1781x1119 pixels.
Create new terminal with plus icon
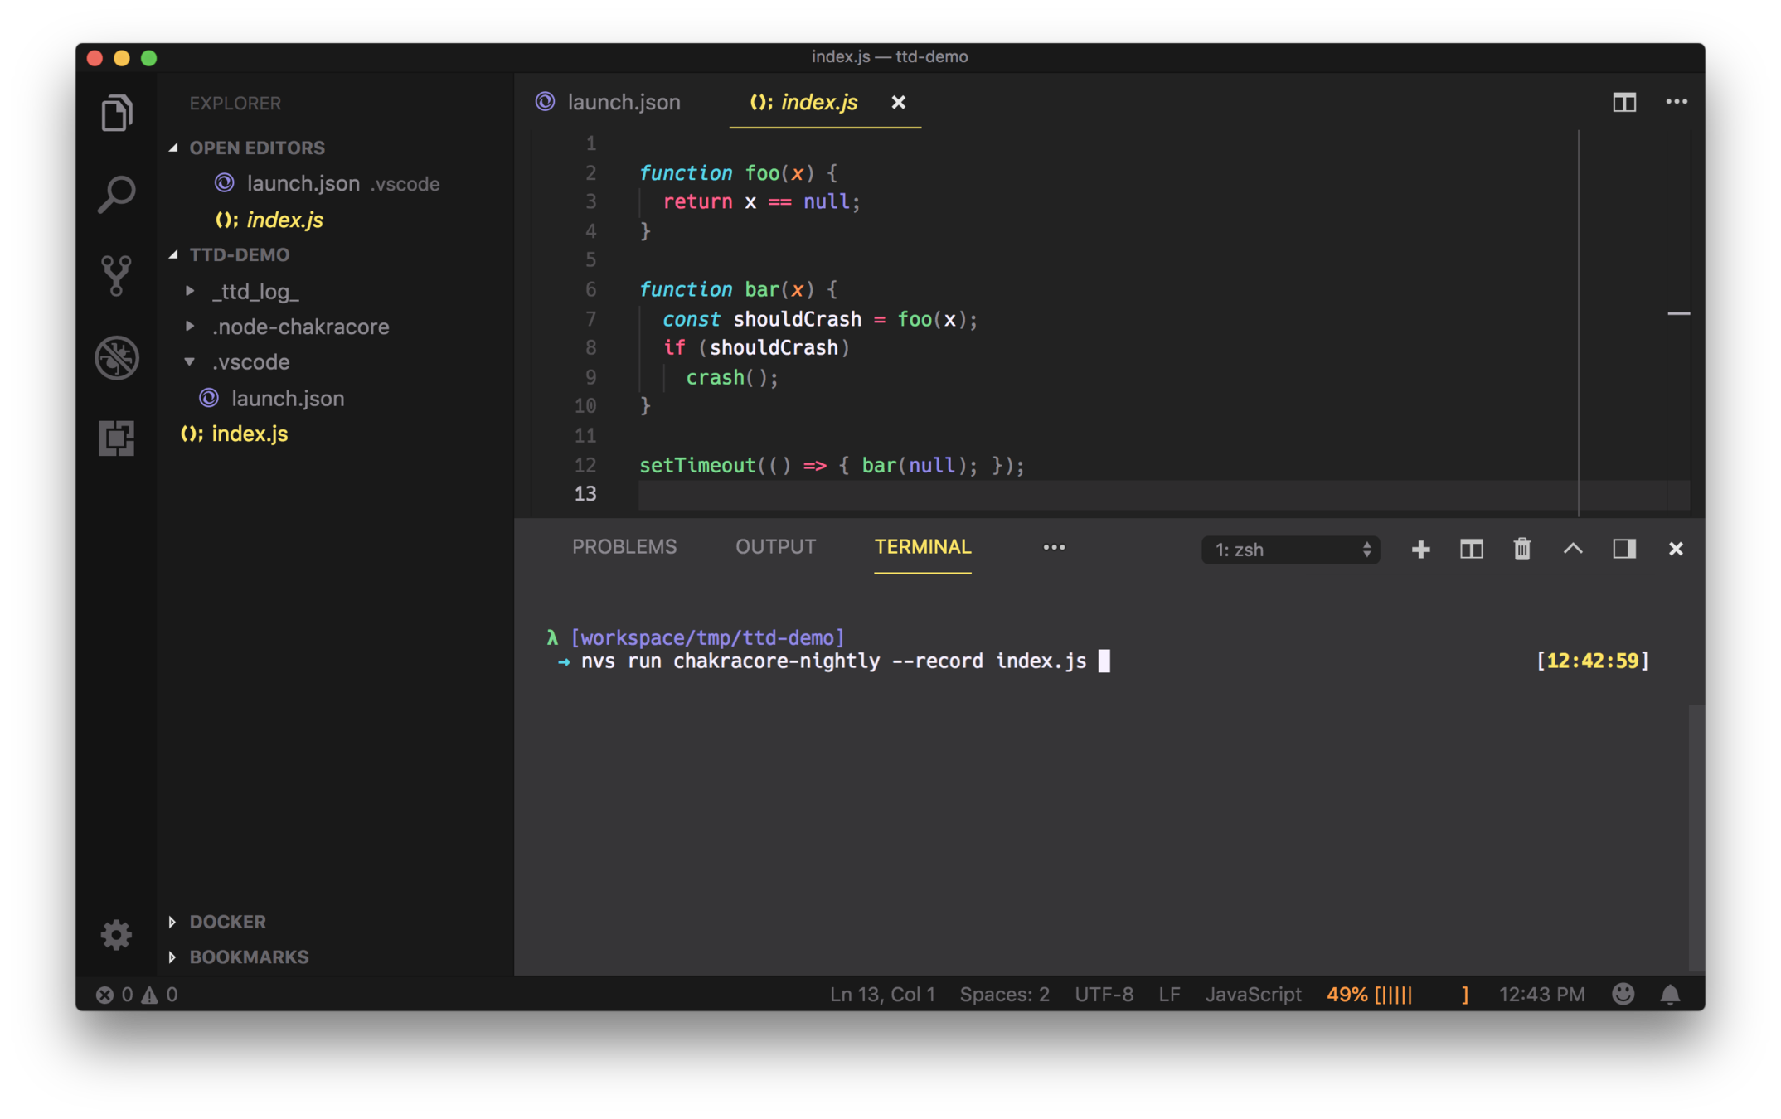click(x=1420, y=549)
